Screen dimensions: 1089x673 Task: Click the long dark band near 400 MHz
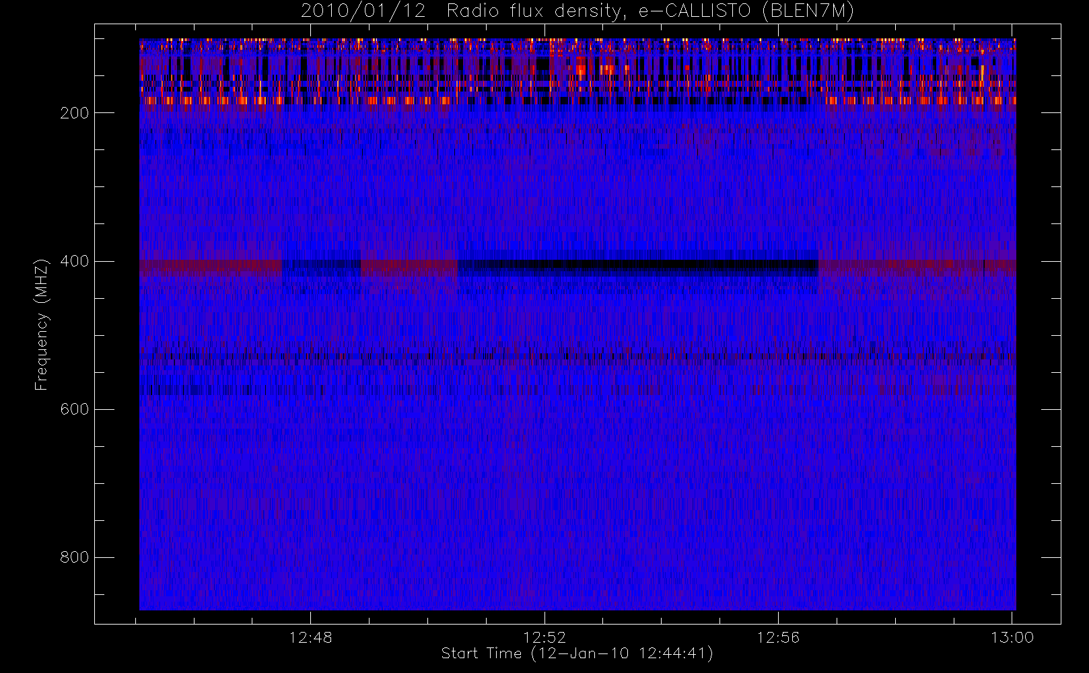point(638,267)
